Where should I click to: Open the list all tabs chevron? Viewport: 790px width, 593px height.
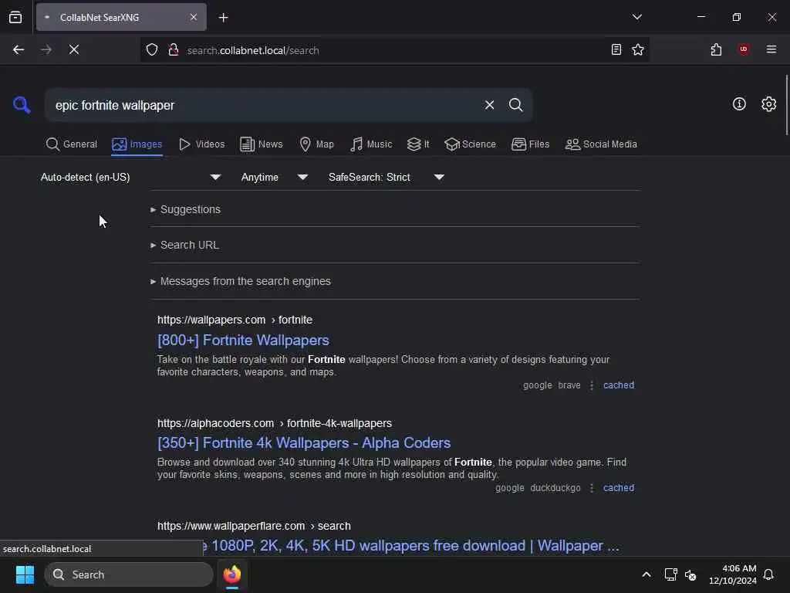[636, 17]
